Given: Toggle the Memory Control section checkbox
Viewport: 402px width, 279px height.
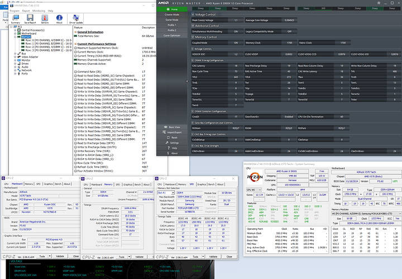Looking at the screenshot, I should tap(193, 37).
